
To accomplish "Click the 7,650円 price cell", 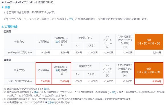I will pyautogui.click(x=44, y=81).
